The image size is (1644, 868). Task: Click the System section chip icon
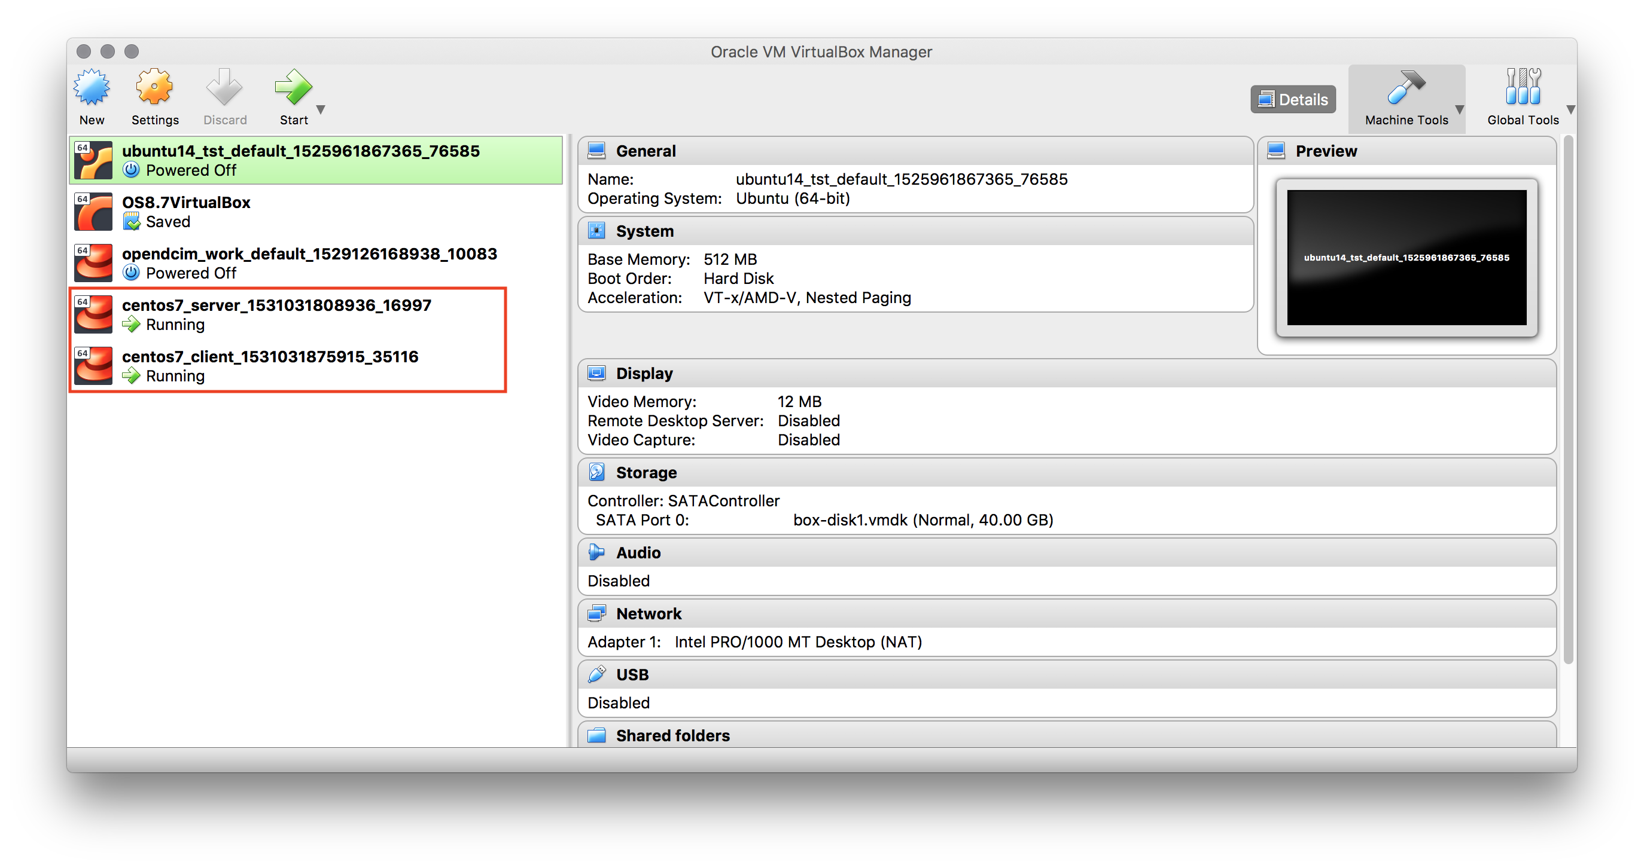[x=596, y=231]
